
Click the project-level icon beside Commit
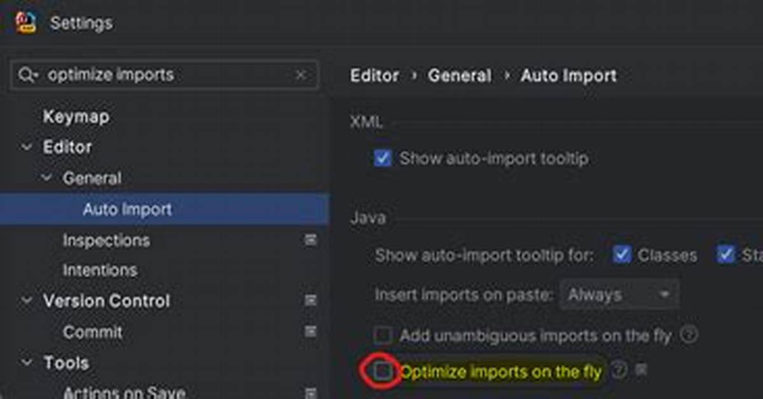click(310, 331)
